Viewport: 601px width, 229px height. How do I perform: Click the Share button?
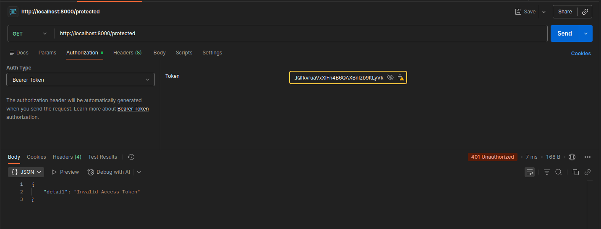(x=565, y=12)
